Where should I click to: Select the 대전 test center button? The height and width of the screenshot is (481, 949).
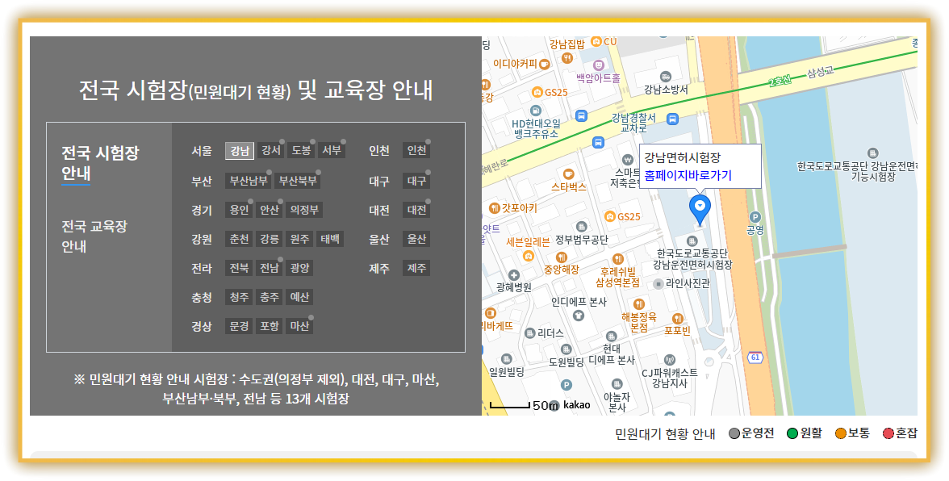416,210
